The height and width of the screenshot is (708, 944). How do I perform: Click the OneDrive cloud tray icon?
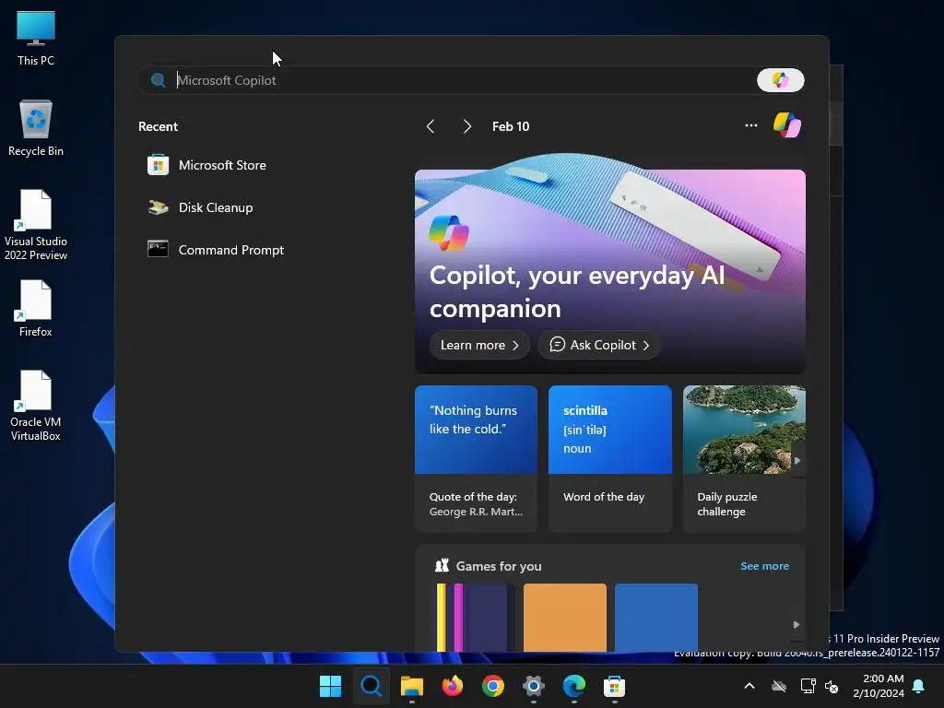click(x=779, y=686)
